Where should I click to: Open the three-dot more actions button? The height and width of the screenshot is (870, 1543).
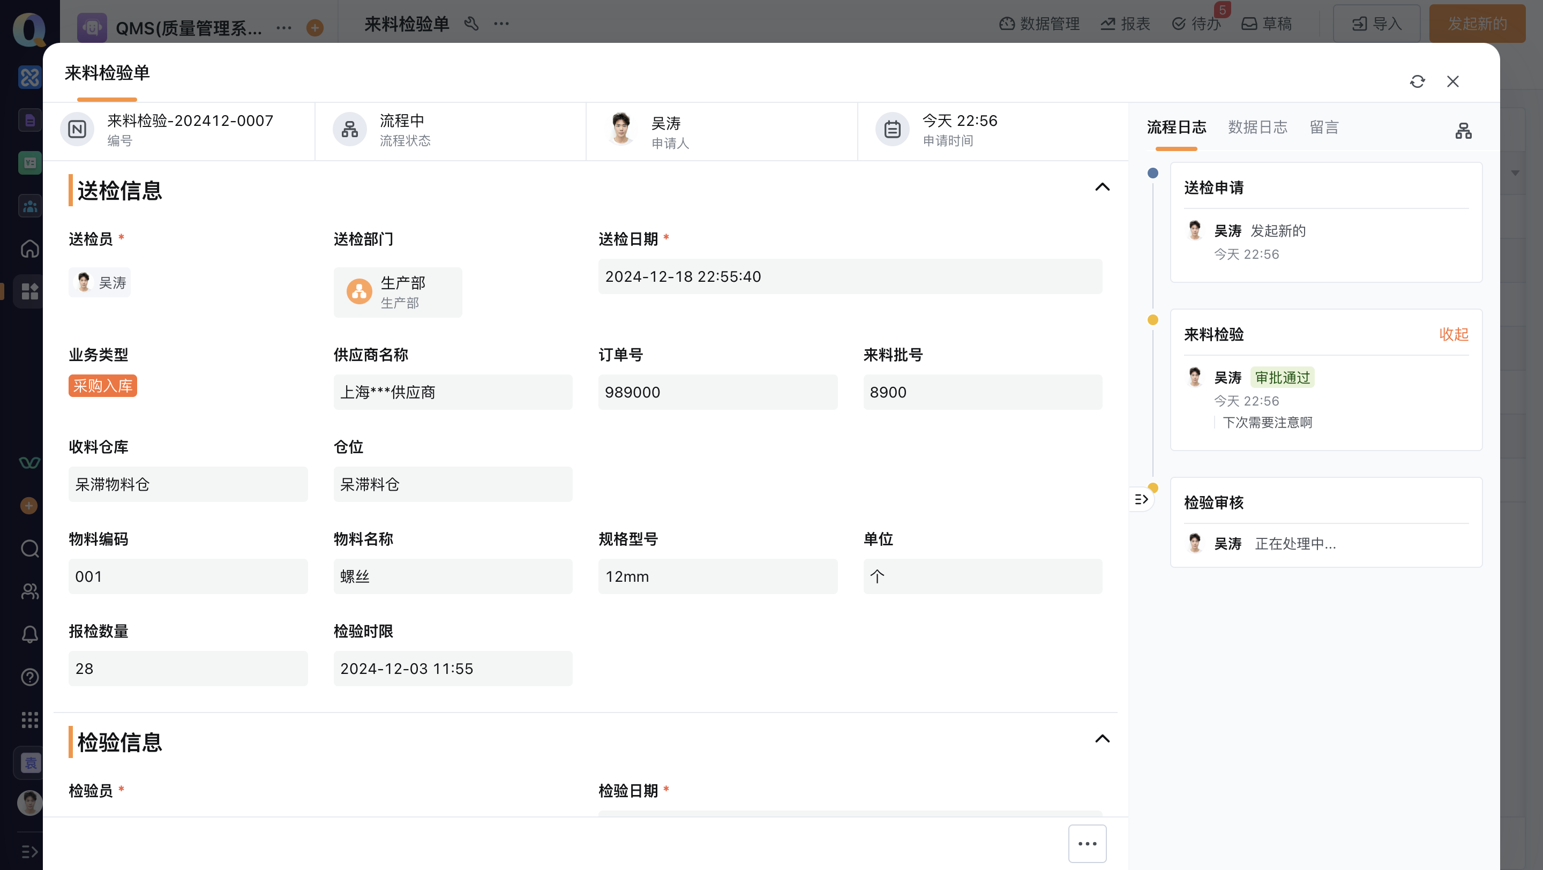(1087, 844)
